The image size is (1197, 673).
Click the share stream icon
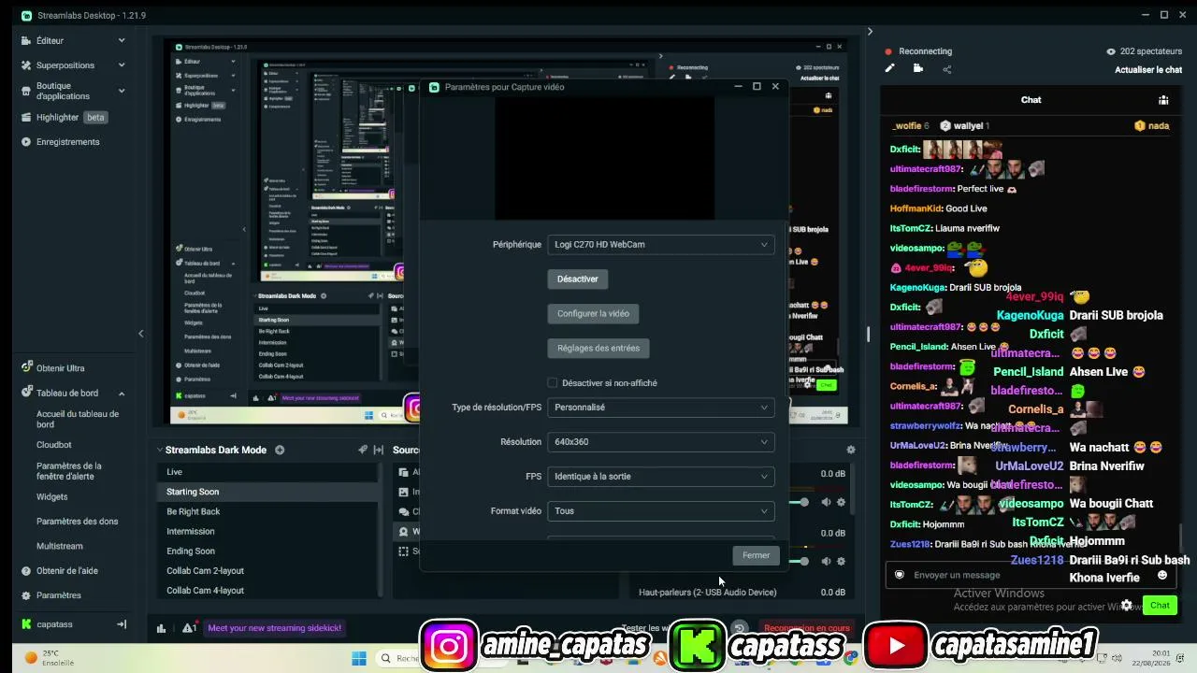[946, 69]
